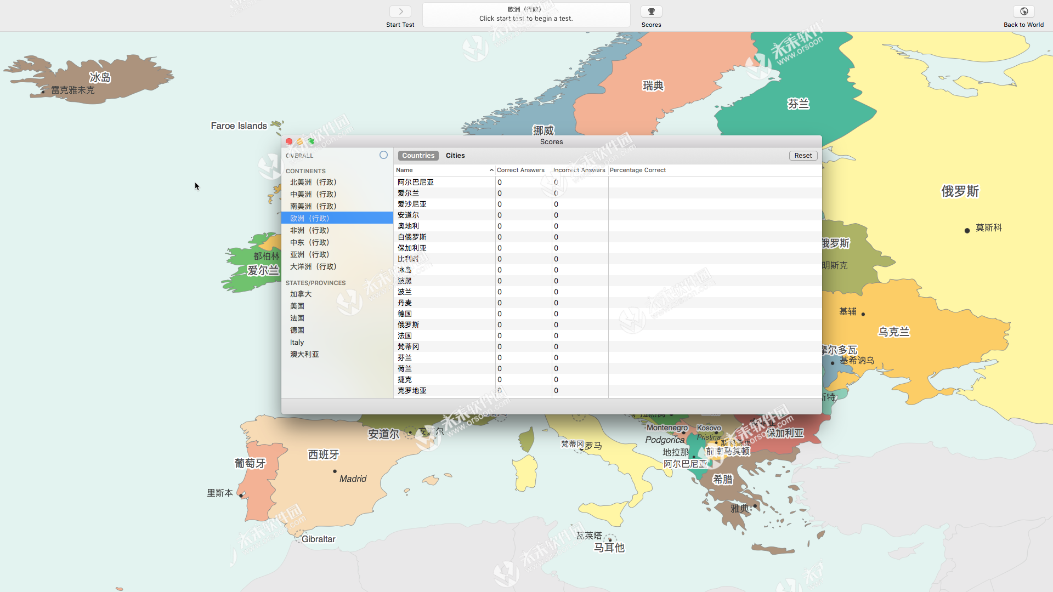Viewport: 1053px width, 592px height.
Task: Select 加拿大 under States/Provinces
Action: [337, 294]
